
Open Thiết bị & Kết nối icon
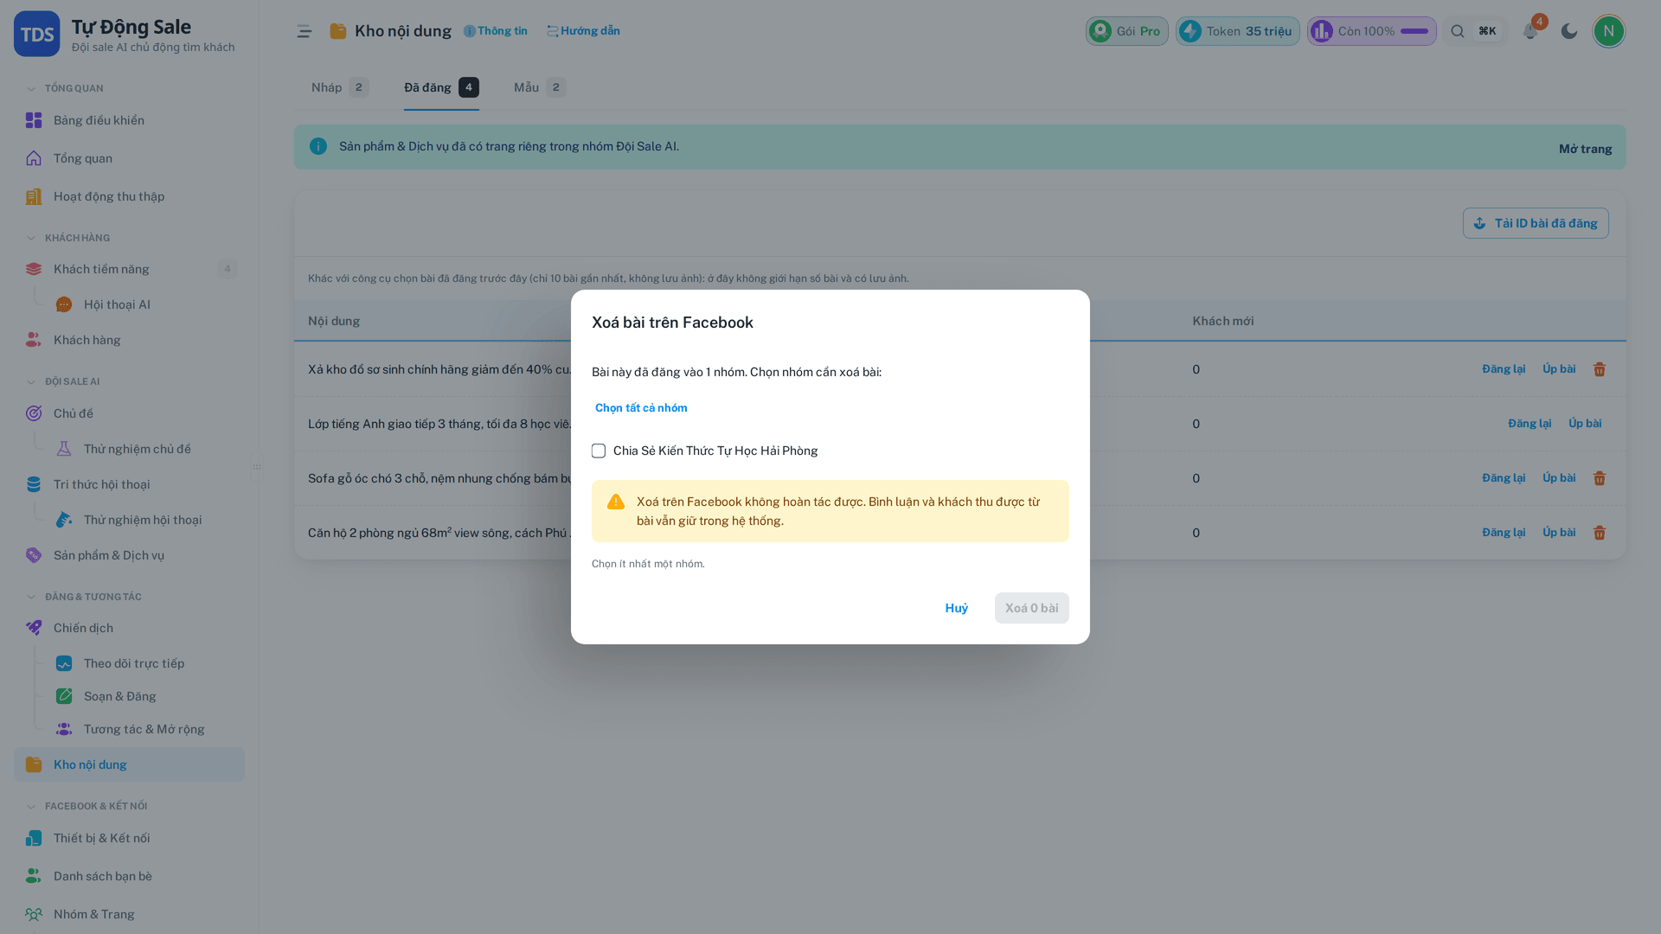click(34, 838)
